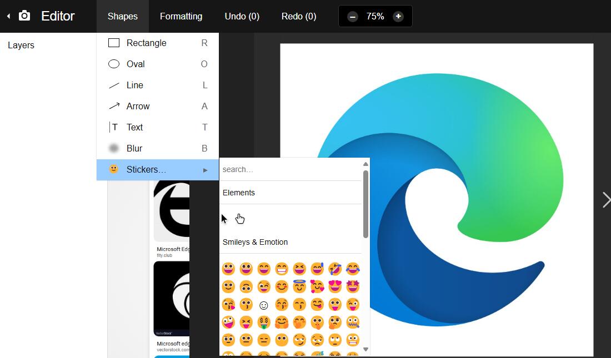Click the Undo (0) button

[242, 16]
